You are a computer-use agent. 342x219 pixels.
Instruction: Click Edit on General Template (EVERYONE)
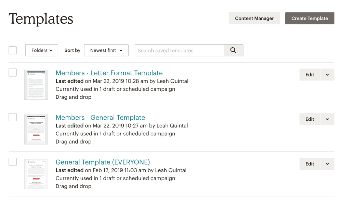pos(310,163)
